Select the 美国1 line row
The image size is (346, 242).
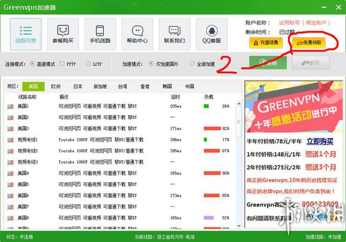[x=119, y=106]
